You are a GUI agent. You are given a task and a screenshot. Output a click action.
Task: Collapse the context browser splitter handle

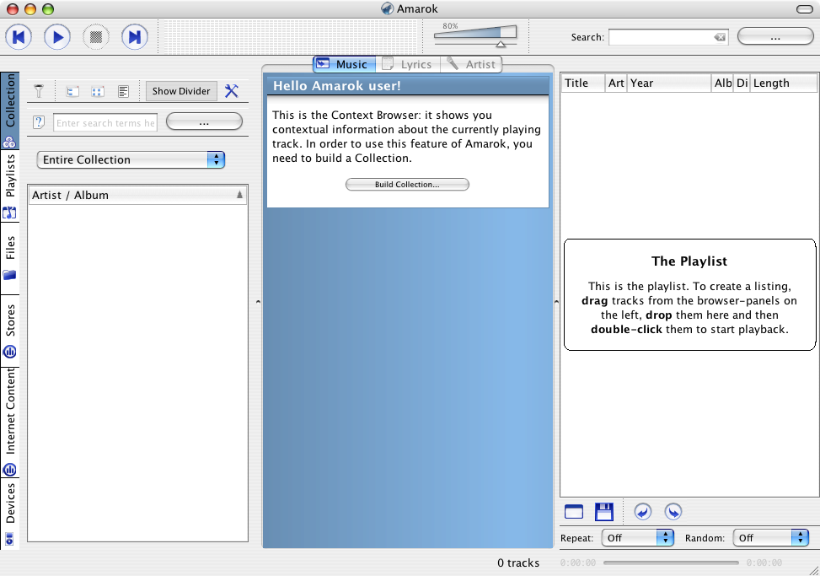[556, 302]
